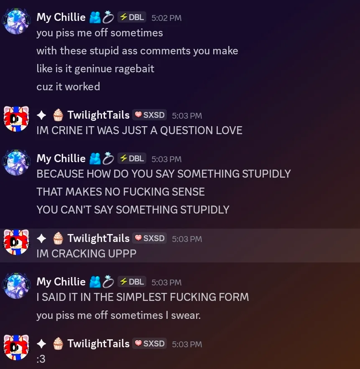Select the highlighted IM CRACKING UPPP message
The height and width of the screenshot is (369, 360).
coord(180,245)
